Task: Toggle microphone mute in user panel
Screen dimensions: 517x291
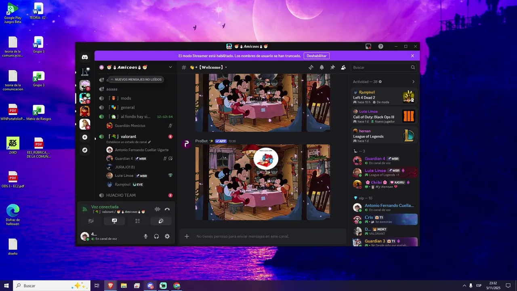Action: coord(146,236)
